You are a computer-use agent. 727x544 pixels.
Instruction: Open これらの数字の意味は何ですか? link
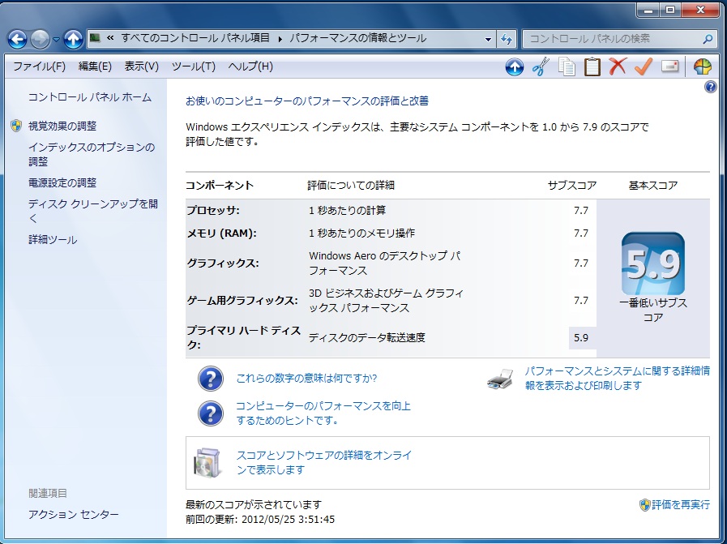306,378
